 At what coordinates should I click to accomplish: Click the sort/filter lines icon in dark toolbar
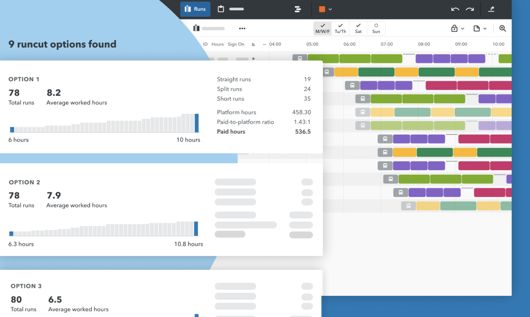(297, 9)
